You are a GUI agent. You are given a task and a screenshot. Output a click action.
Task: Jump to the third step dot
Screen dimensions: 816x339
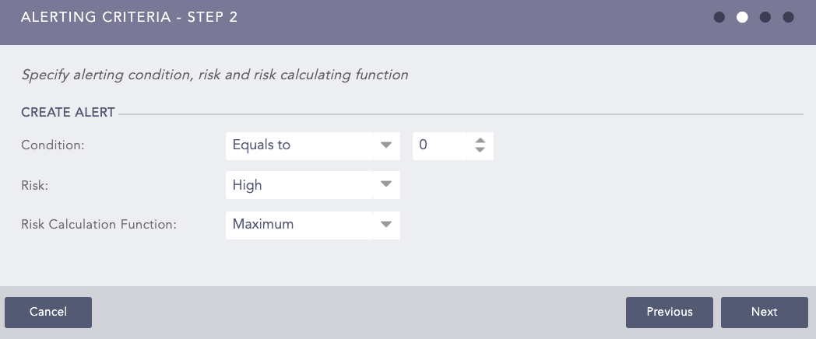coord(765,17)
